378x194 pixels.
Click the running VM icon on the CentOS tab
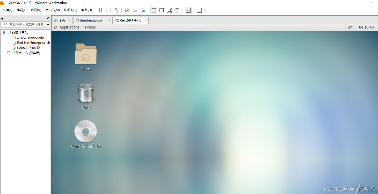(117, 20)
